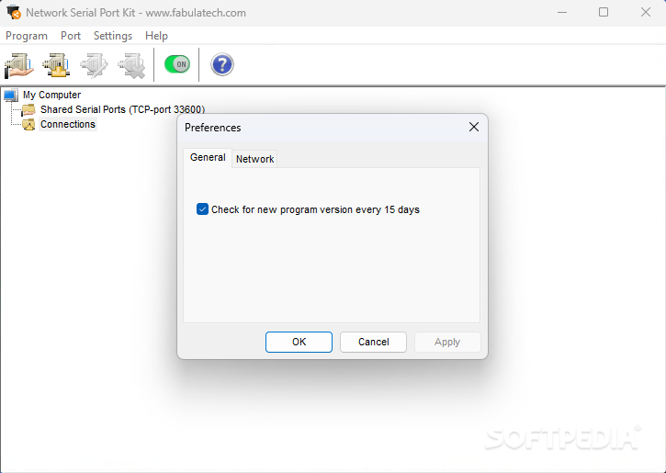The image size is (666, 473).
Task: Click the Share serial port toolbar icon
Action: pos(18,65)
